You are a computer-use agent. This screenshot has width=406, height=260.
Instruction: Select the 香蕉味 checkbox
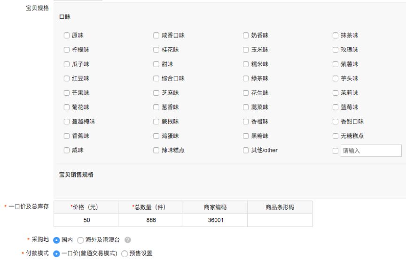point(67,136)
